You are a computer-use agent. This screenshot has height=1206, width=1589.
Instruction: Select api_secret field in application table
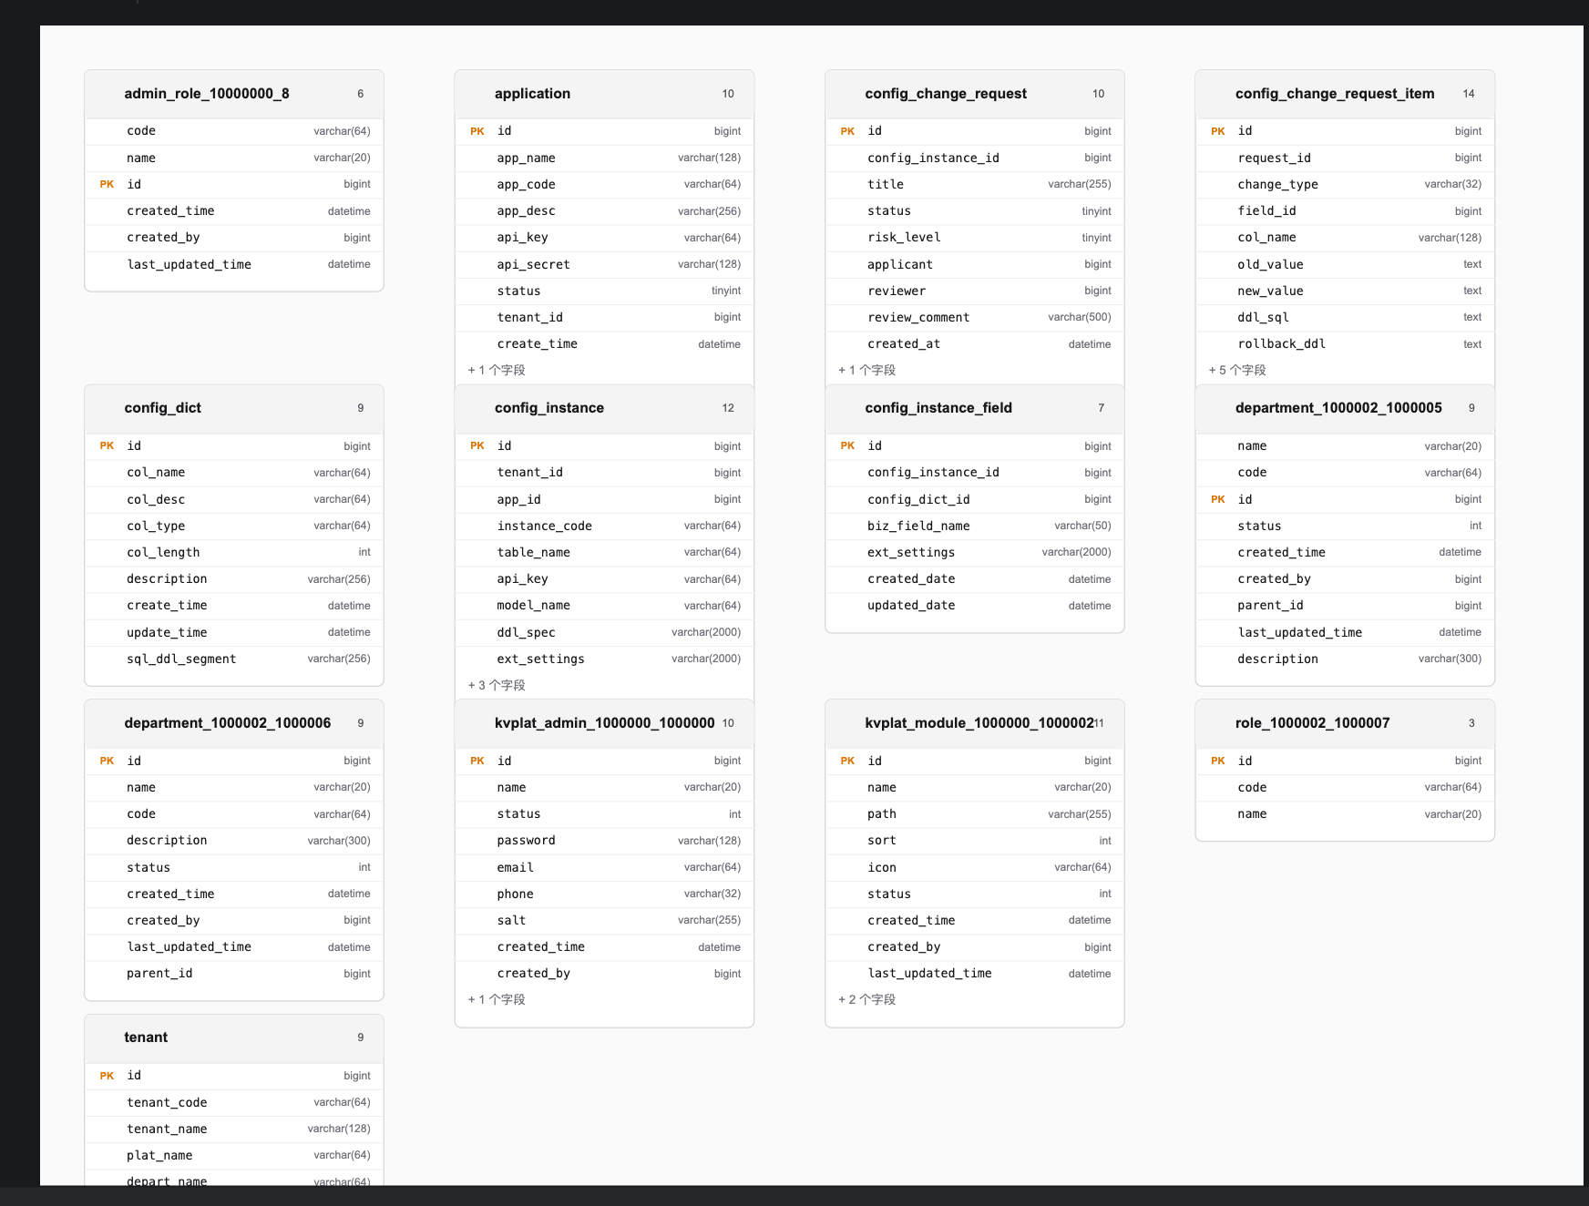coord(604,264)
